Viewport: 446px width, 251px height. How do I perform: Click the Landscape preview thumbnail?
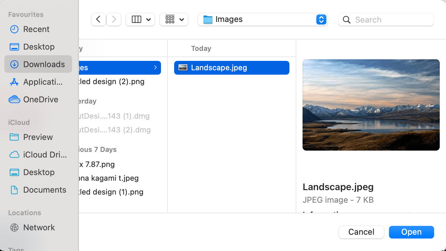click(x=371, y=105)
